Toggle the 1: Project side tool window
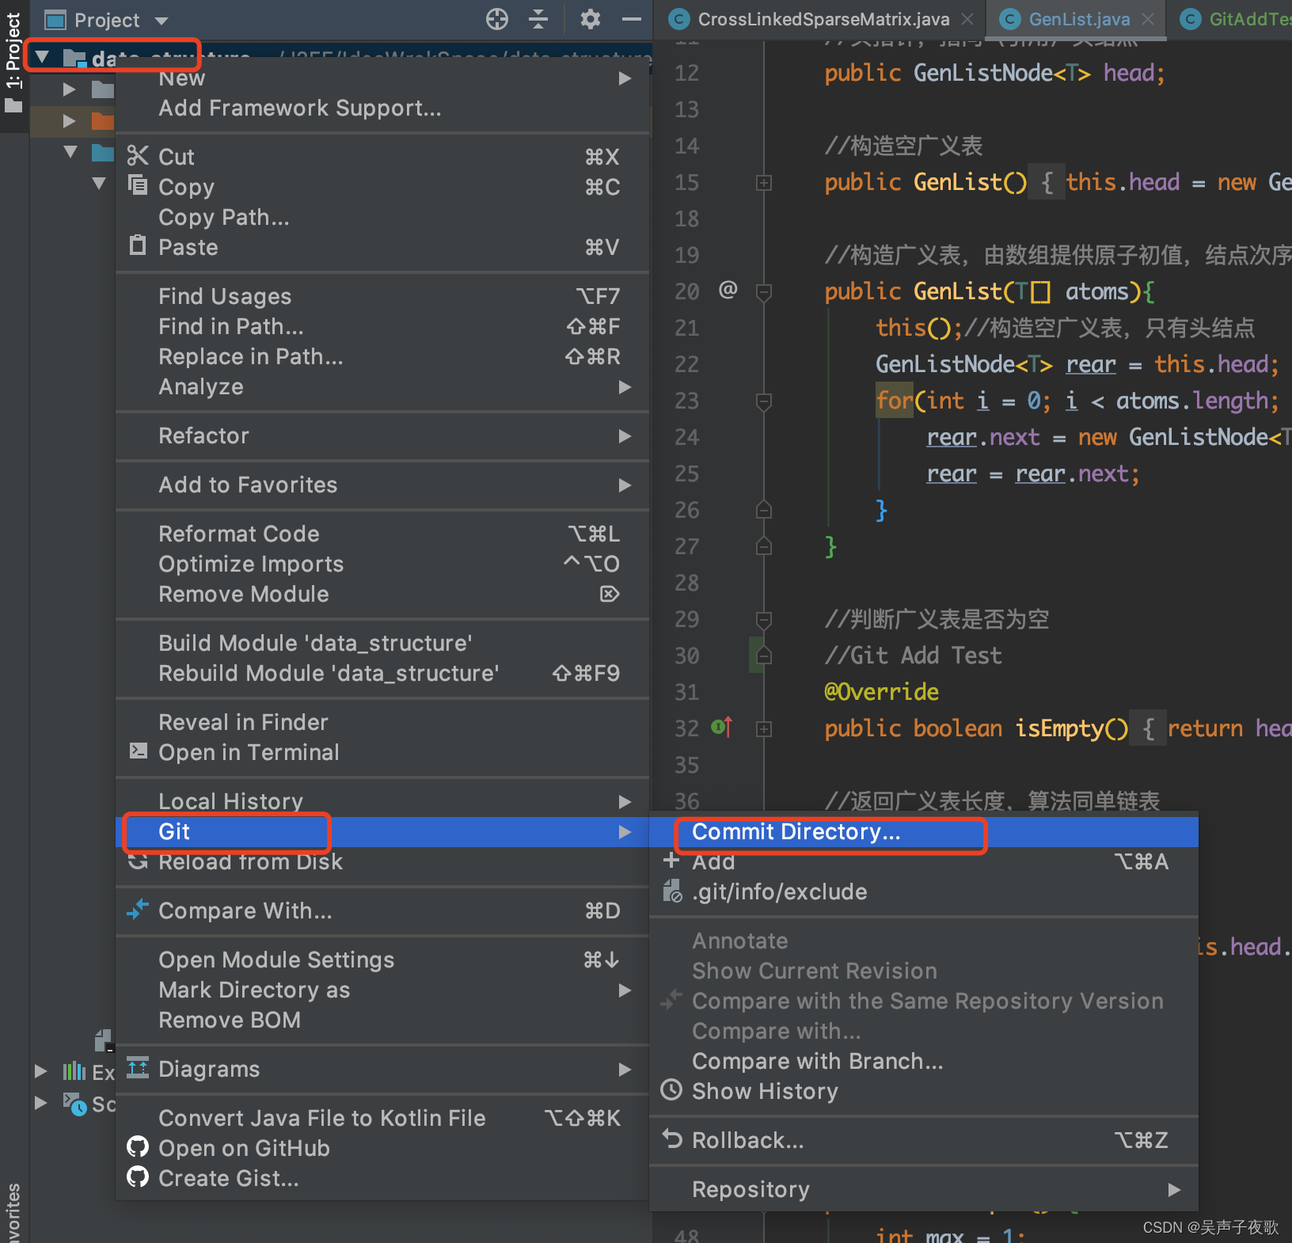This screenshot has width=1292, height=1243. pyautogui.click(x=13, y=65)
